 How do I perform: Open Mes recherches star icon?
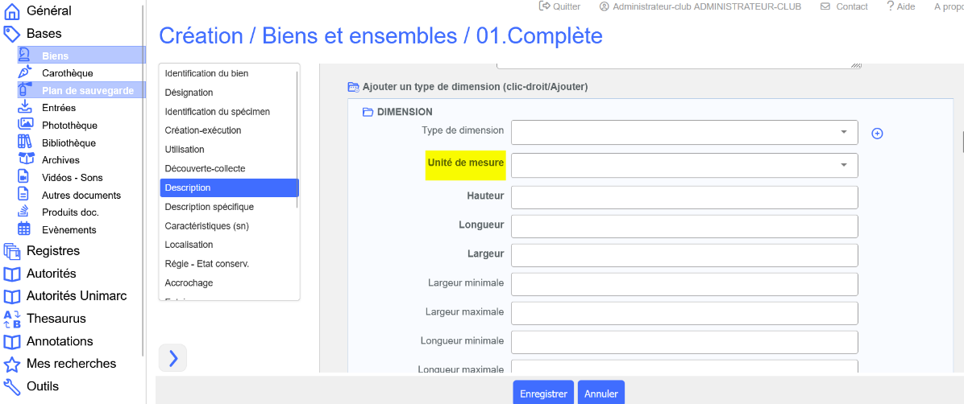pyautogui.click(x=11, y=363)
